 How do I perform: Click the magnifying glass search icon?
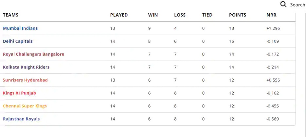(x=283, y=4)
